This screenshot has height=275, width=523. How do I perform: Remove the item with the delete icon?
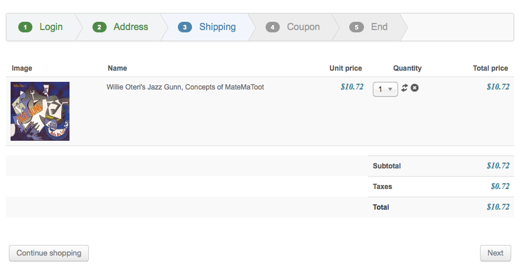tap(415, 88)
